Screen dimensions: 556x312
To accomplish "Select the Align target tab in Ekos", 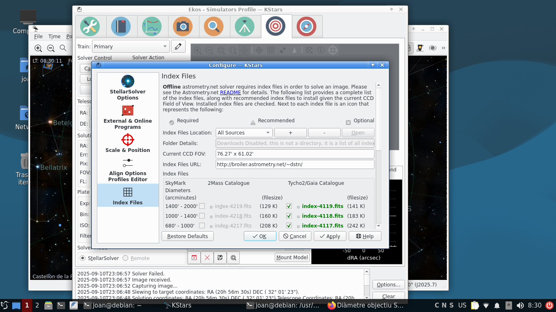I will (x=276, y=26).
